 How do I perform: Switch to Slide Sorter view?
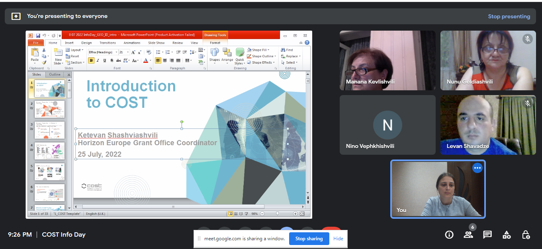click(235, 214)
